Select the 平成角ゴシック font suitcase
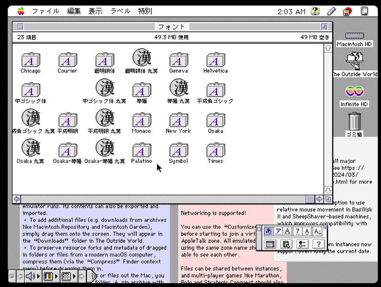This screenshot has height=287, width=381. [x=216, y=90]
